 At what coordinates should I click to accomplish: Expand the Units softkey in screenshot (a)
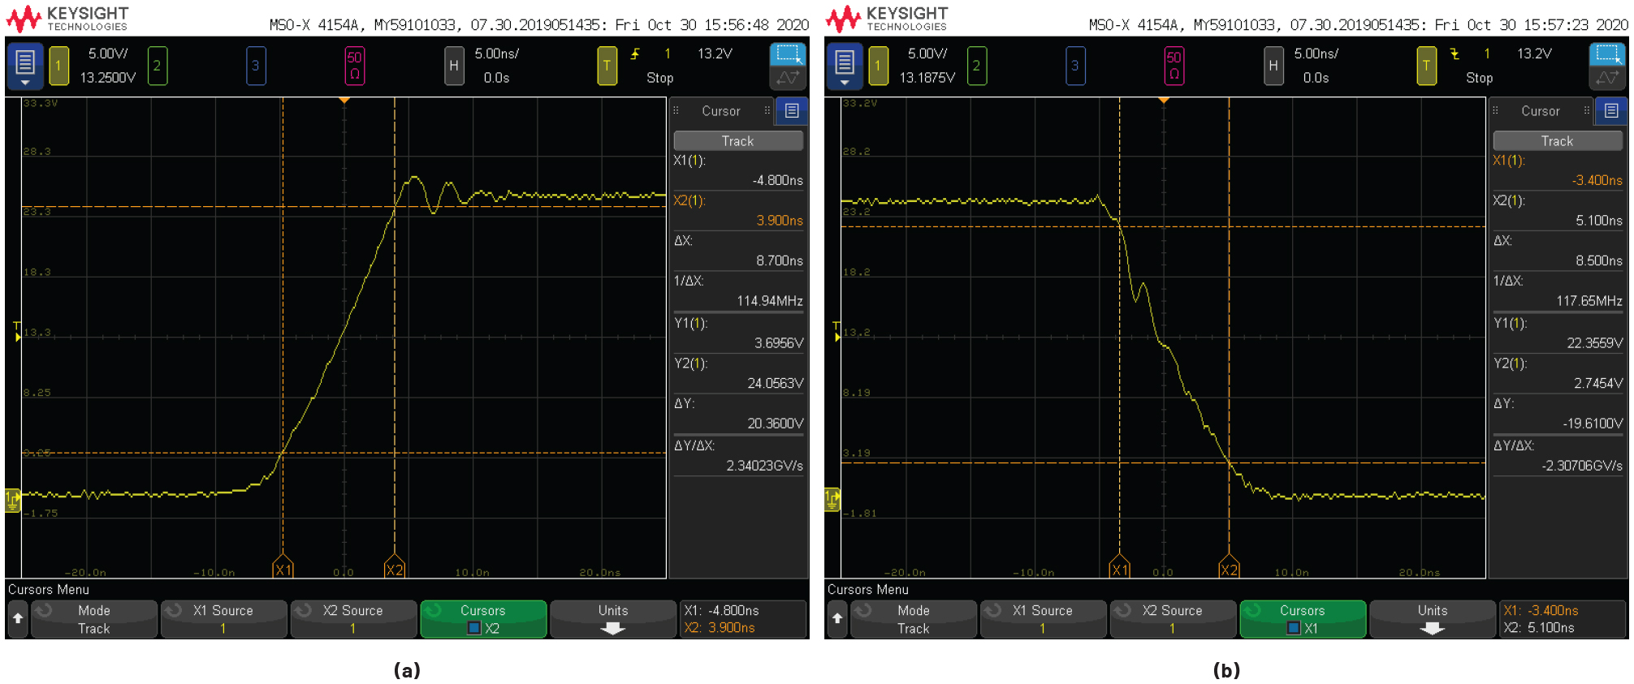tap(612, 619)
